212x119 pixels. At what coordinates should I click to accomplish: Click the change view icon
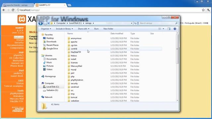(x=160, y=29)
